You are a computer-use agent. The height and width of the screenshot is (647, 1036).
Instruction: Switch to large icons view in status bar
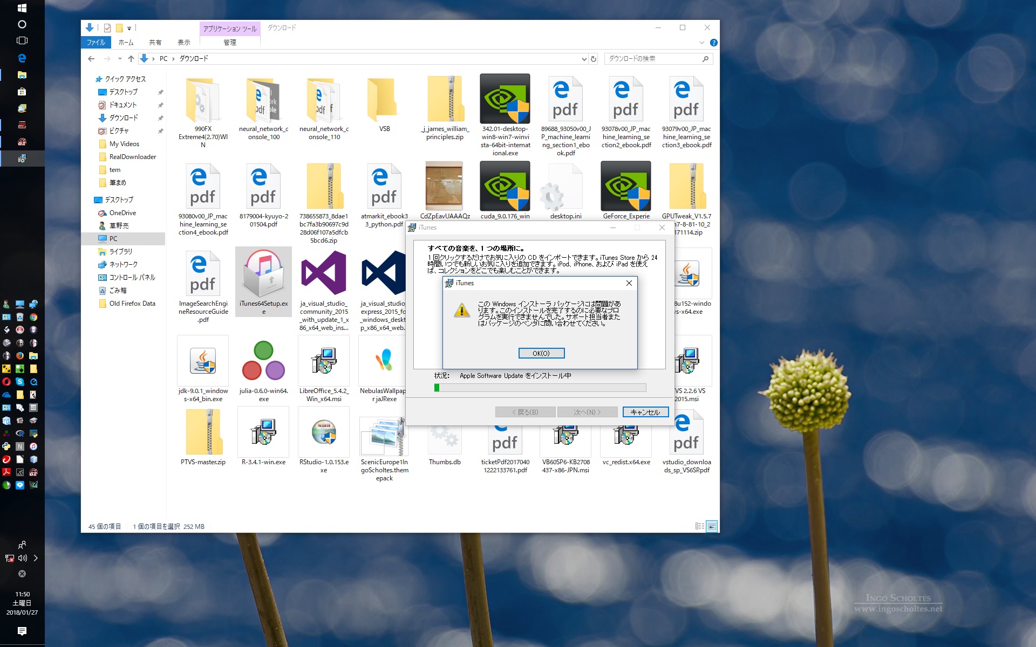[x=712, y=526]
